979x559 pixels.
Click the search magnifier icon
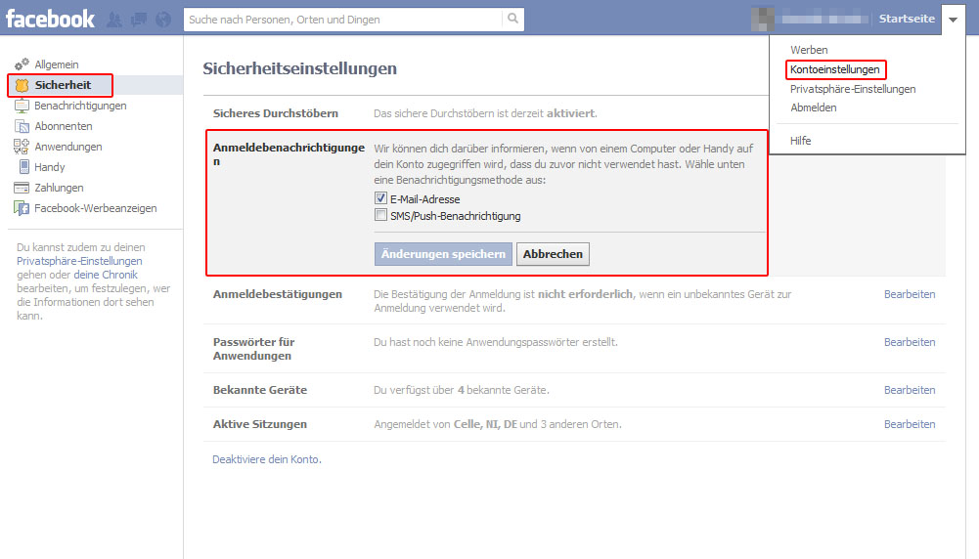512,19
